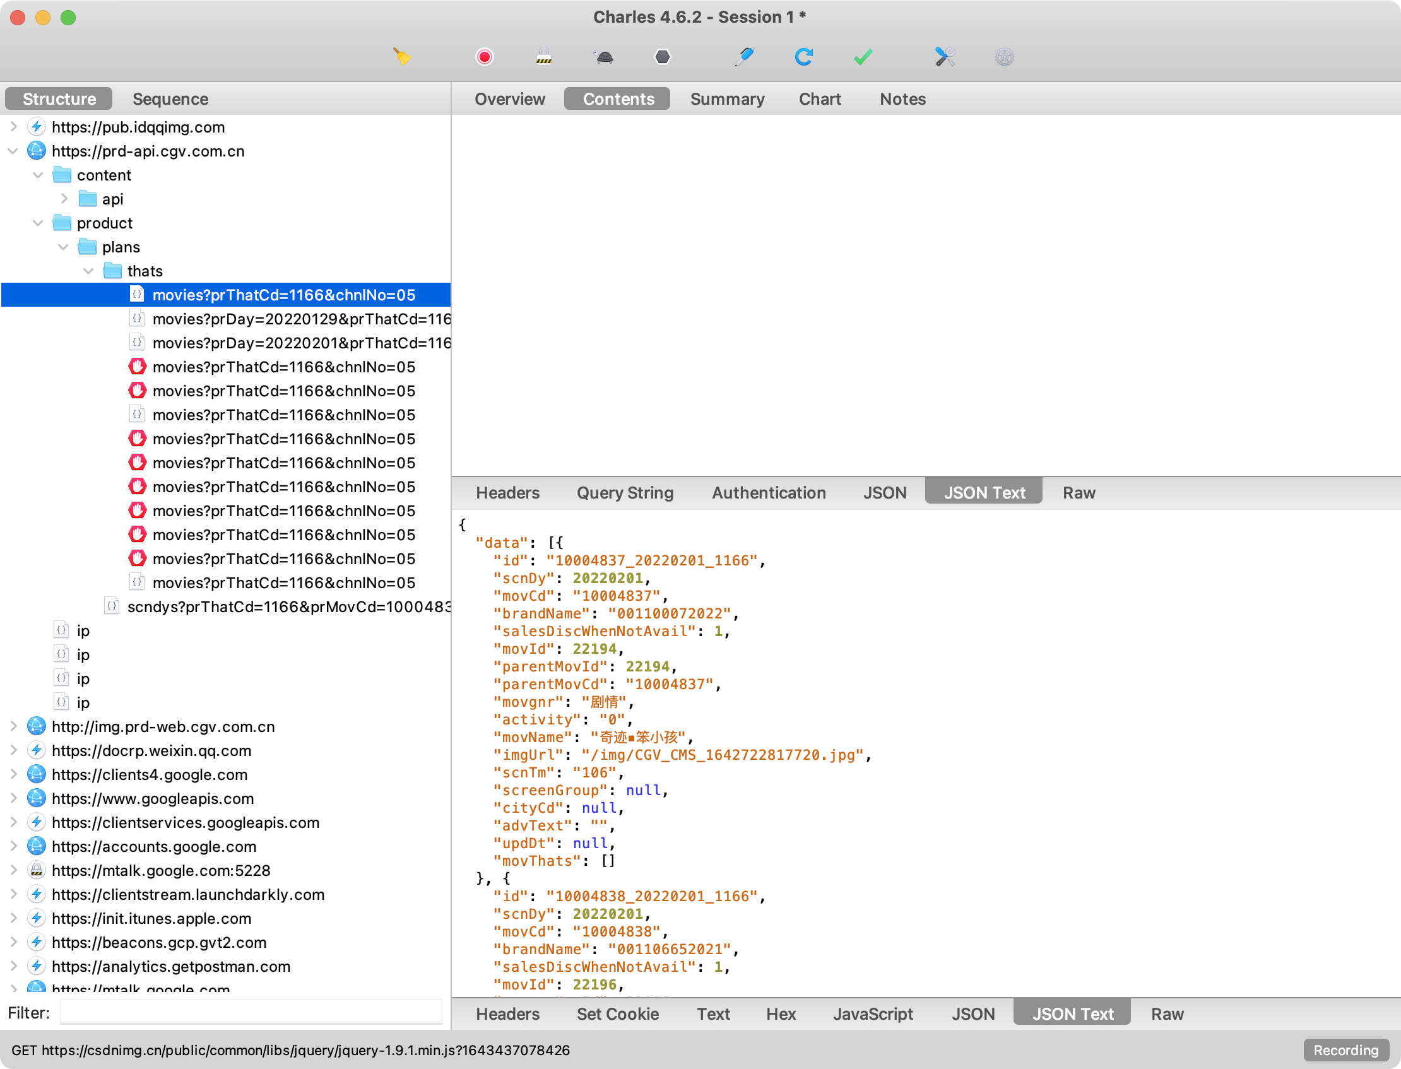Switch to the Sequence view tab

[x=170, y=98]
